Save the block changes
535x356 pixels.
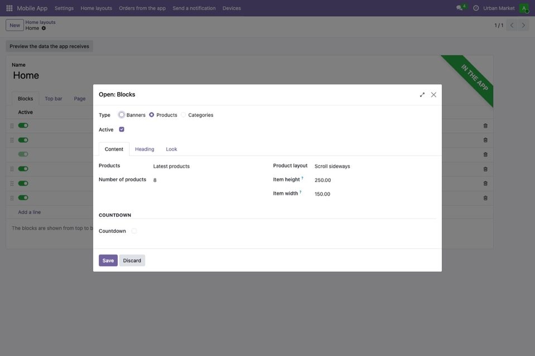click(x=108, y=261)
